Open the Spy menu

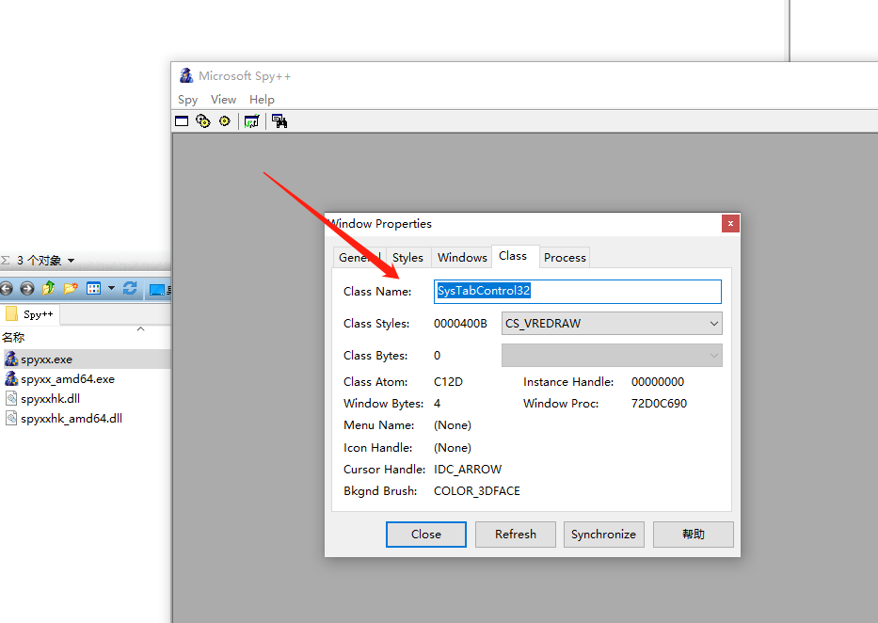[187, 99]
